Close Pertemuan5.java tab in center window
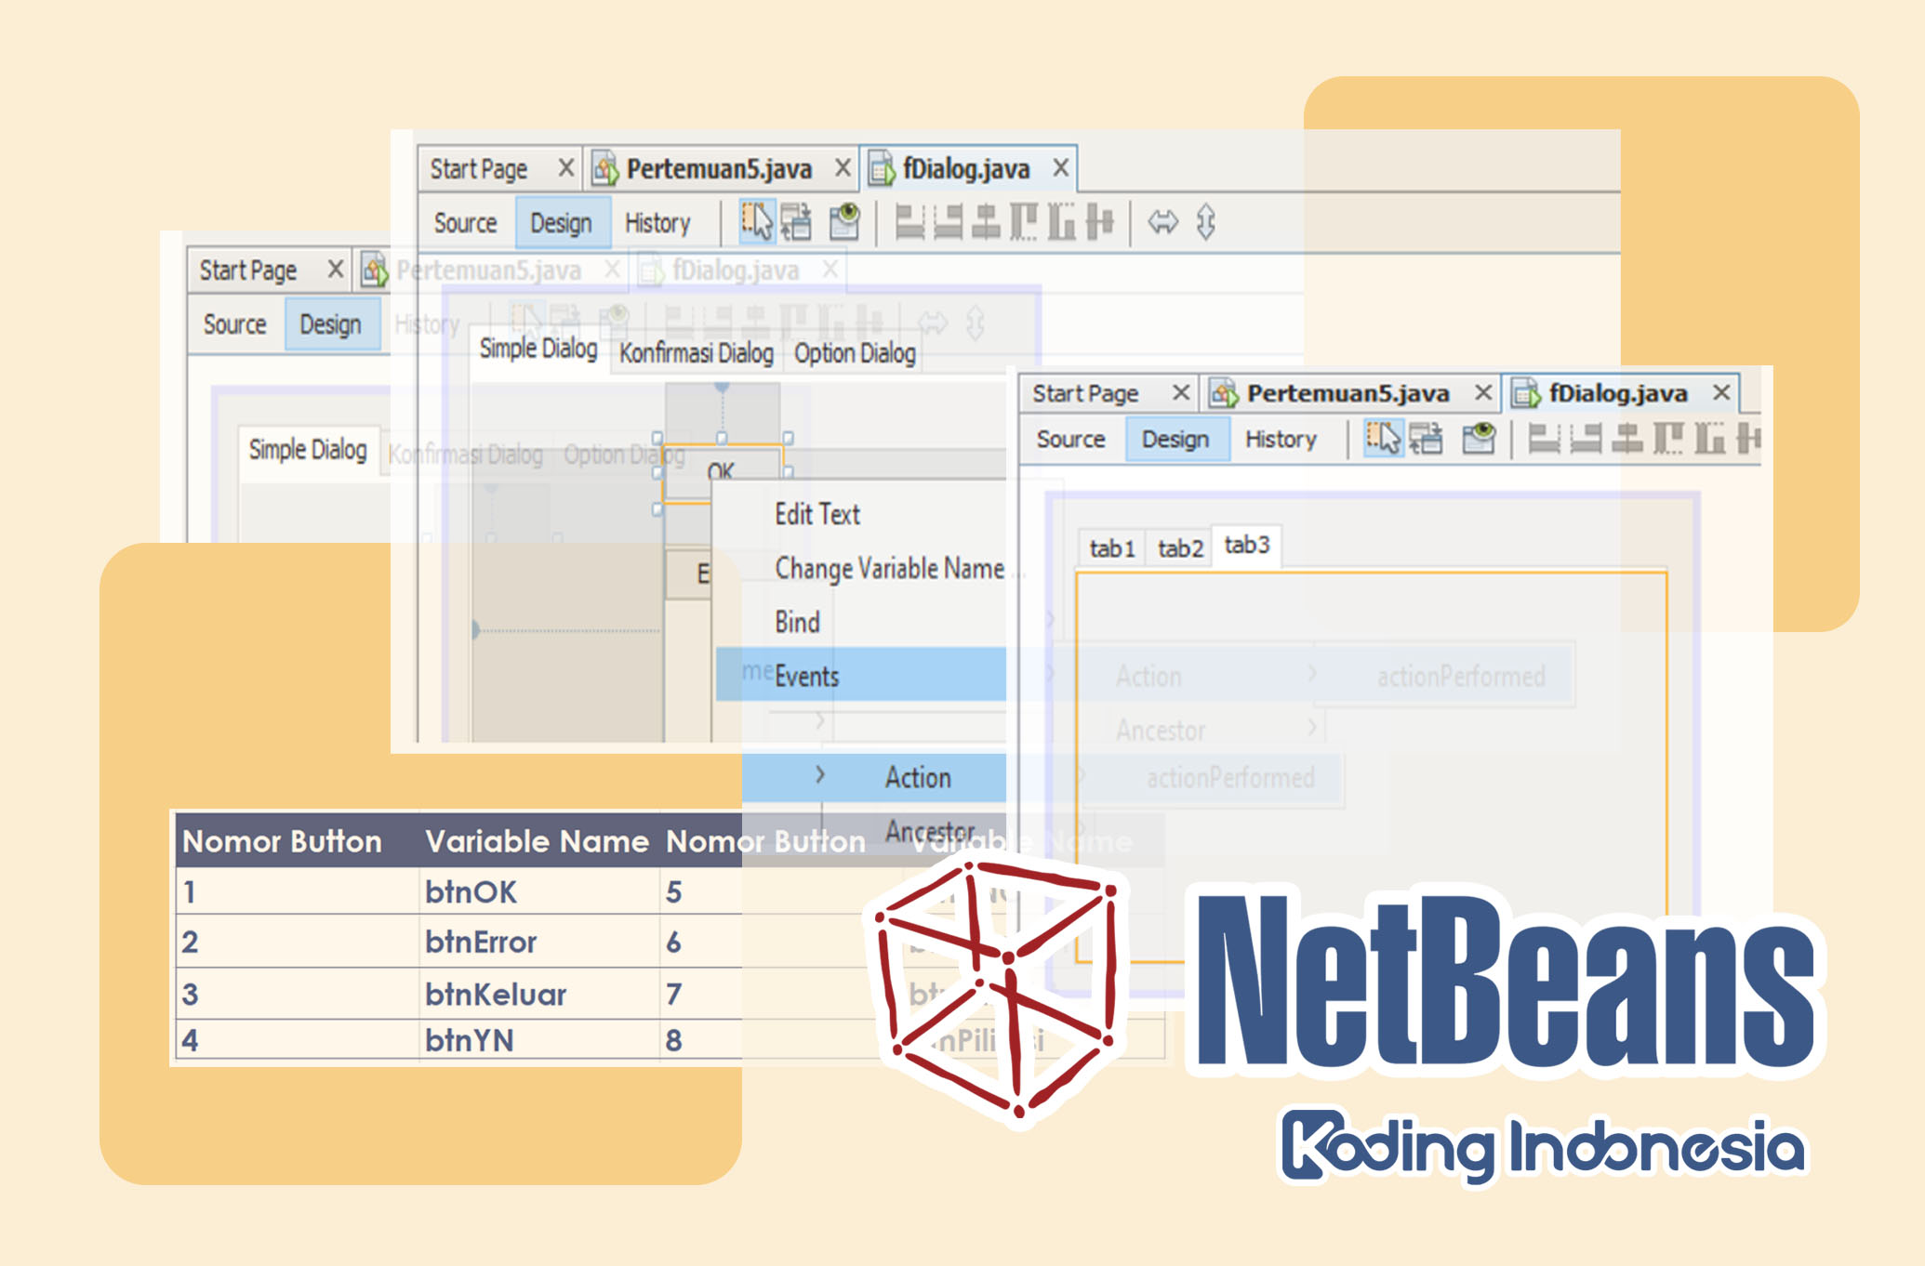The width and height of the screenshot is (1925, 1266). click(843, 168)
